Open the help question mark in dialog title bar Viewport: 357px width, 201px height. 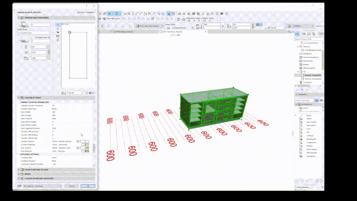click(86, 6)
